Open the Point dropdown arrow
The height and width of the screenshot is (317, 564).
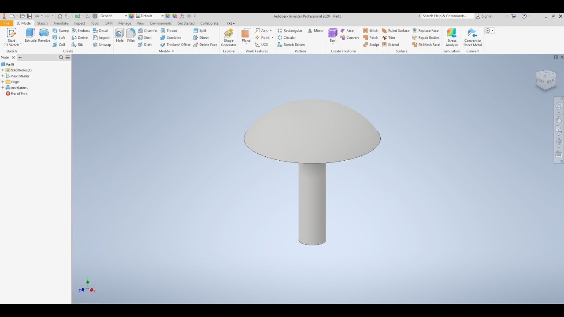[x=272, y=38]
